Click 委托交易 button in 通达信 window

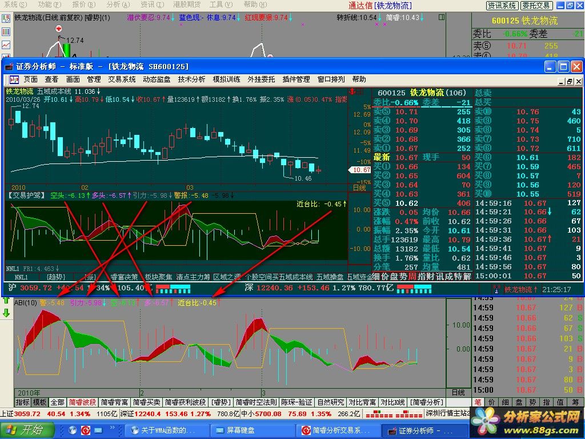point(536,6)
